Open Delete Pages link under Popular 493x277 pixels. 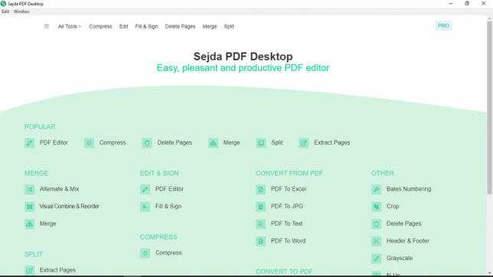[175, 142]
